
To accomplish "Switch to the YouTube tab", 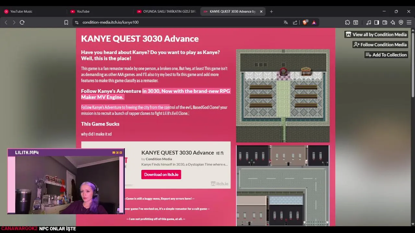I will (101, 11).
